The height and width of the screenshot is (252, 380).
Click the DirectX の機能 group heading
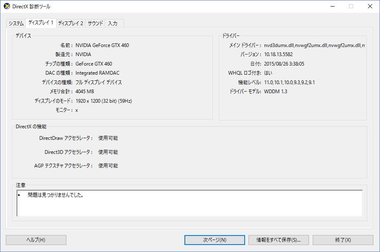31,127
